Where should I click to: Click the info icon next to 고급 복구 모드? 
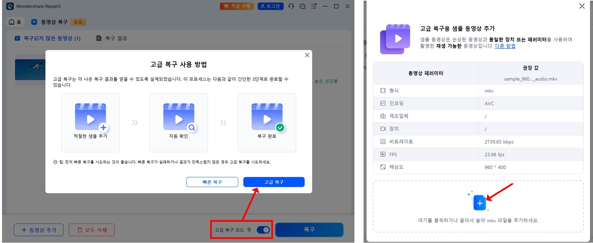[249, 230]
